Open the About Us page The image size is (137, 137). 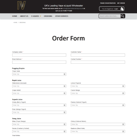coord(24,16)
